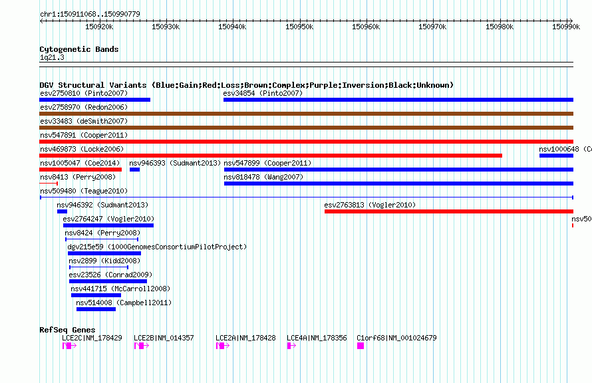Screen dimensions: 592x383
Task: Click the thin nsv8413 red line
Action: (x=49, y=184)
